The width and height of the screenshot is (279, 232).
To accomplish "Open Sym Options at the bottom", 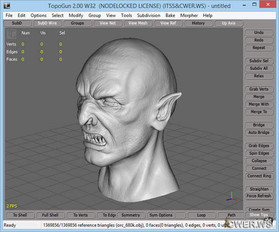I will pyautogui.click(x=161, y=215).
